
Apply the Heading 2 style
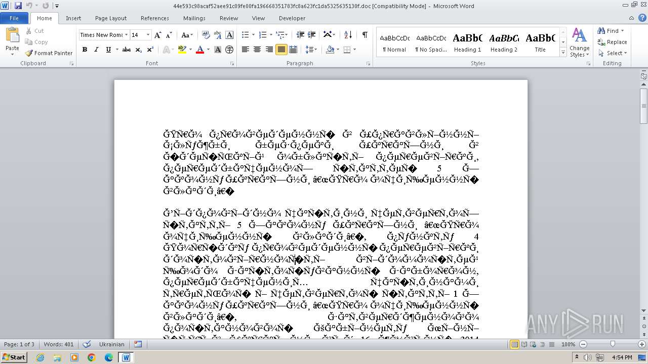[504, 43]
